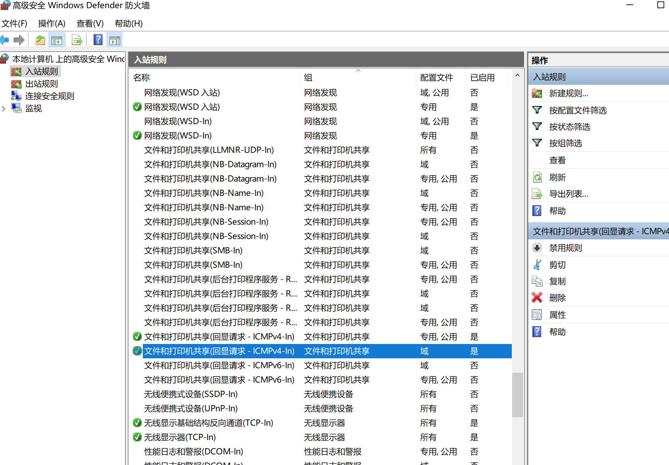The image size is (669, 465).
Task: Disable the selected rule via 禁用规则
Action: pos(565,248)
